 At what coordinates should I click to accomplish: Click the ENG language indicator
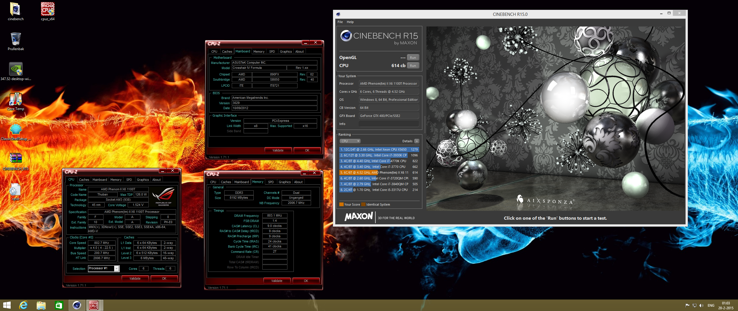coord(711,306)
